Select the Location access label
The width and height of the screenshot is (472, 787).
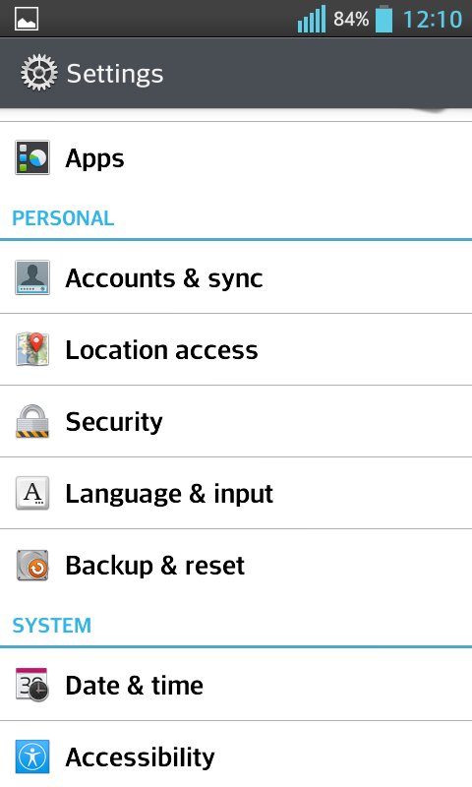coord(161,350)
